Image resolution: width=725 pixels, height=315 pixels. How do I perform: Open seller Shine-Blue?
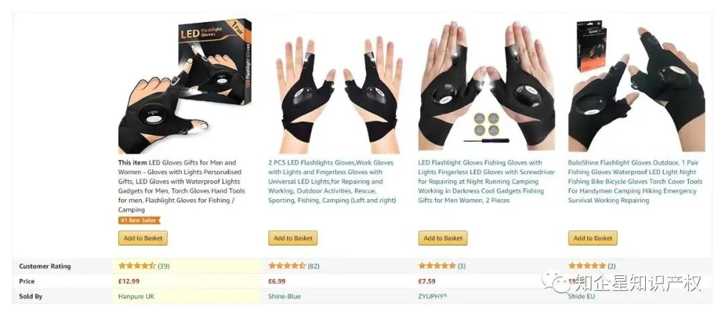click(285, 296)
